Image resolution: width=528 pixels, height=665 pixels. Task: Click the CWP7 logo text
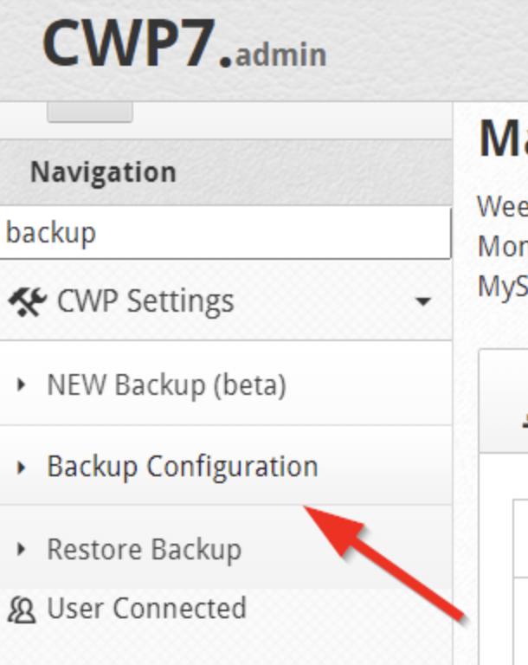pos(137,42)
